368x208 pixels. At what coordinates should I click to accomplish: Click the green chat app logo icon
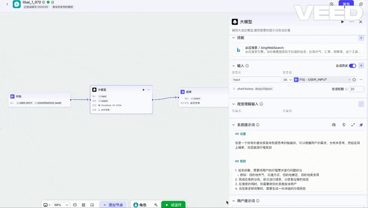point(17,4)
